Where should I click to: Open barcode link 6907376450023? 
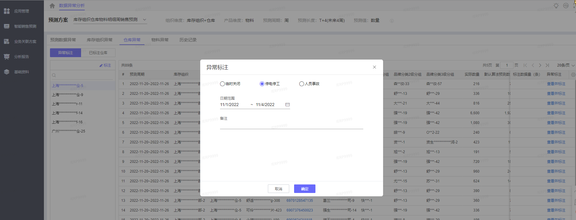coord(300,210)
